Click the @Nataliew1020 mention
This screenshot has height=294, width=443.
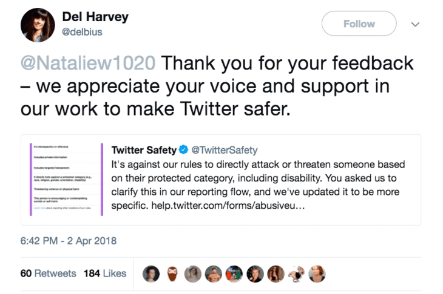pos(88,63)
